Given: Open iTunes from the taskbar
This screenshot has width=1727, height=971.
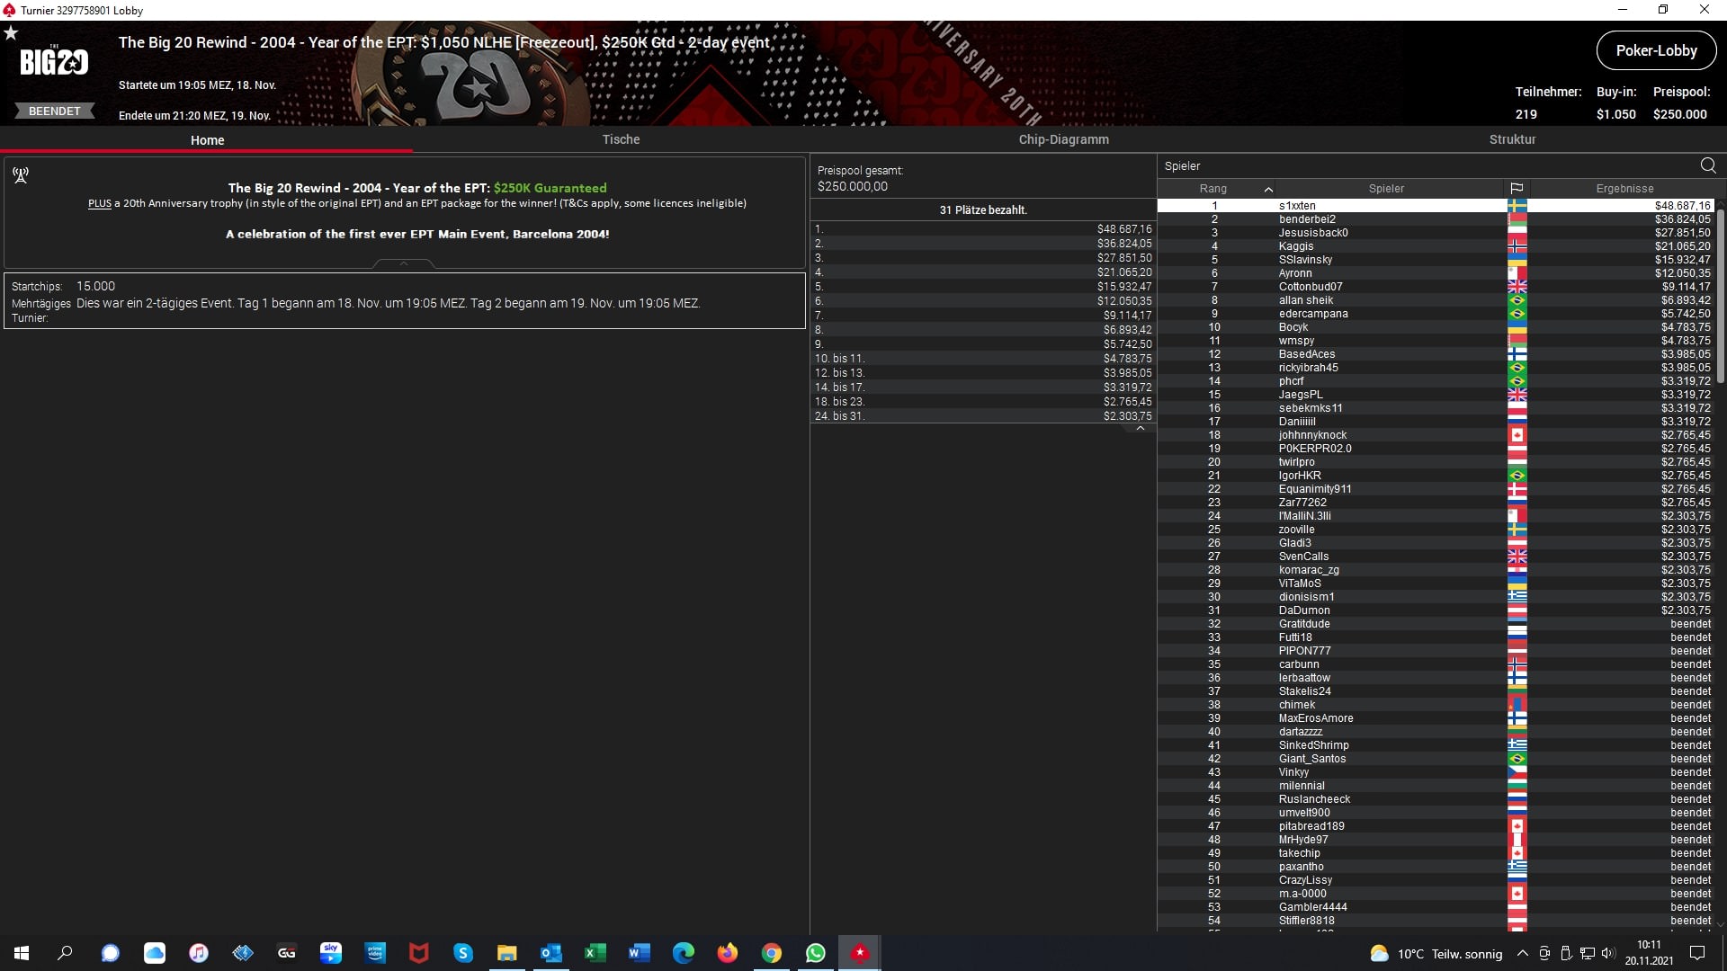Looking at the screenshot, I should 199,953.
